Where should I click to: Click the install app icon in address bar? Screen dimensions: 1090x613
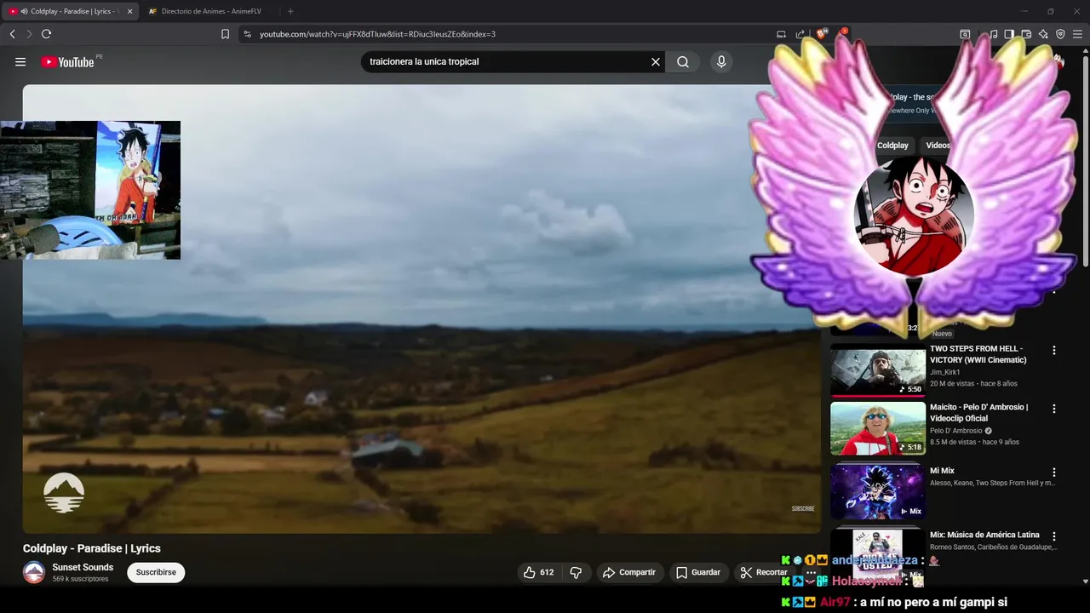coord(781,34)
